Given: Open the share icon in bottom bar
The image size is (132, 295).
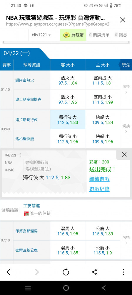Looking at the screenshot, I should point(94,272).
